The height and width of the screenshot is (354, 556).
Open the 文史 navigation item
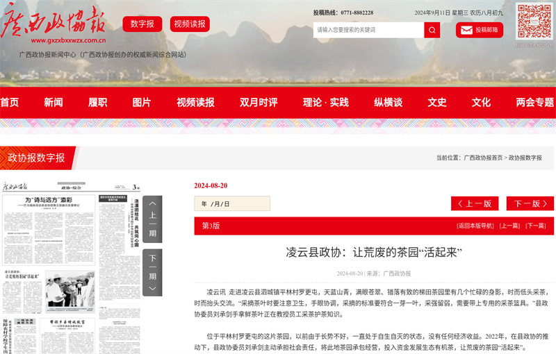437,103
